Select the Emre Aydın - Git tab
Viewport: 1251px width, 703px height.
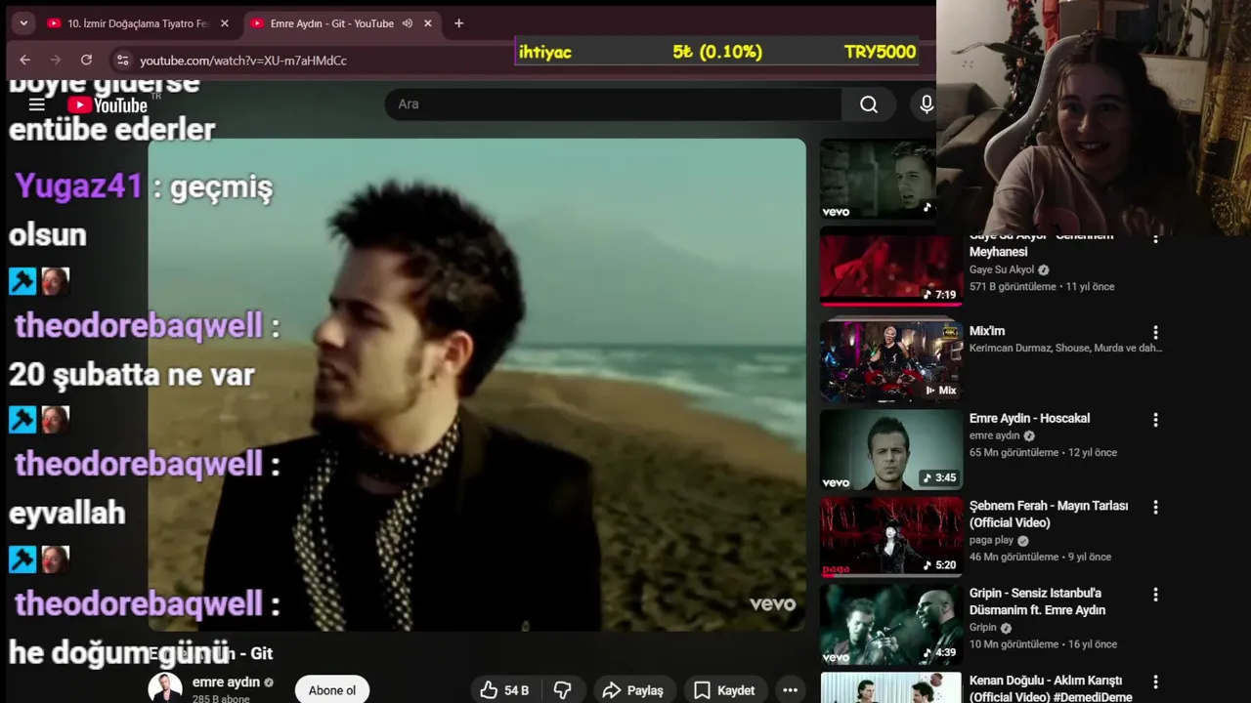pos(332,23)
